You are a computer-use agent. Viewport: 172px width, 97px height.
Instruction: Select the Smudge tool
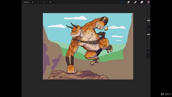coord(128,2)
